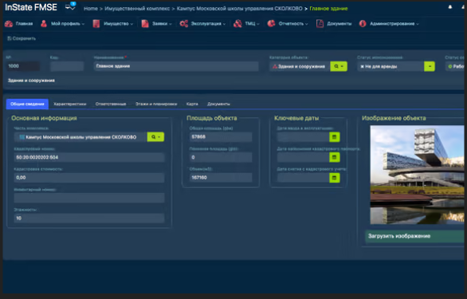Open calendar for Дата ввода в эксплуатацию
467x299 pixels.
(x=334, y=137)
